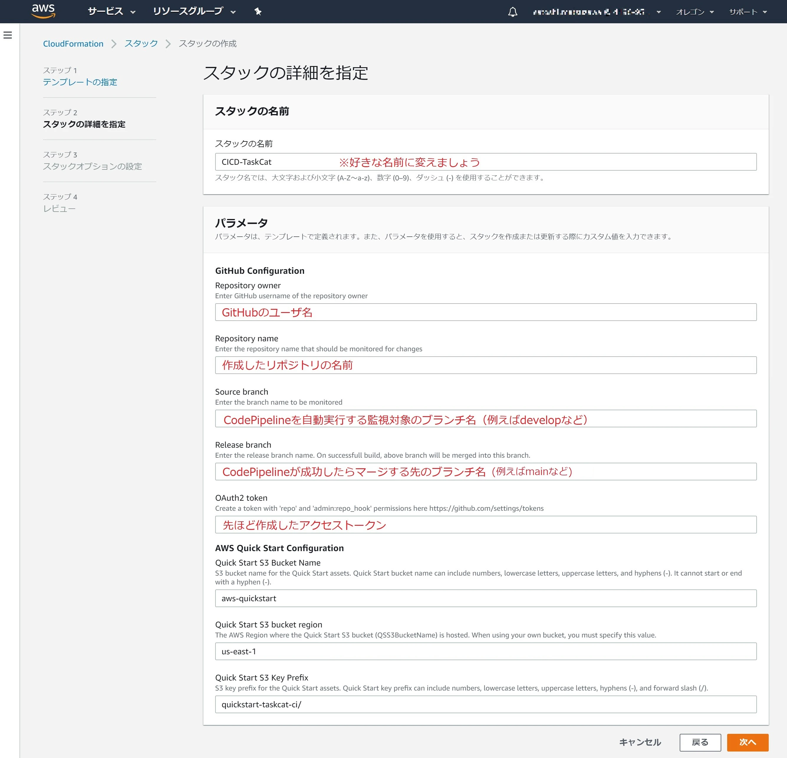Expand the リソースグループ menu

tap(194, 12)
